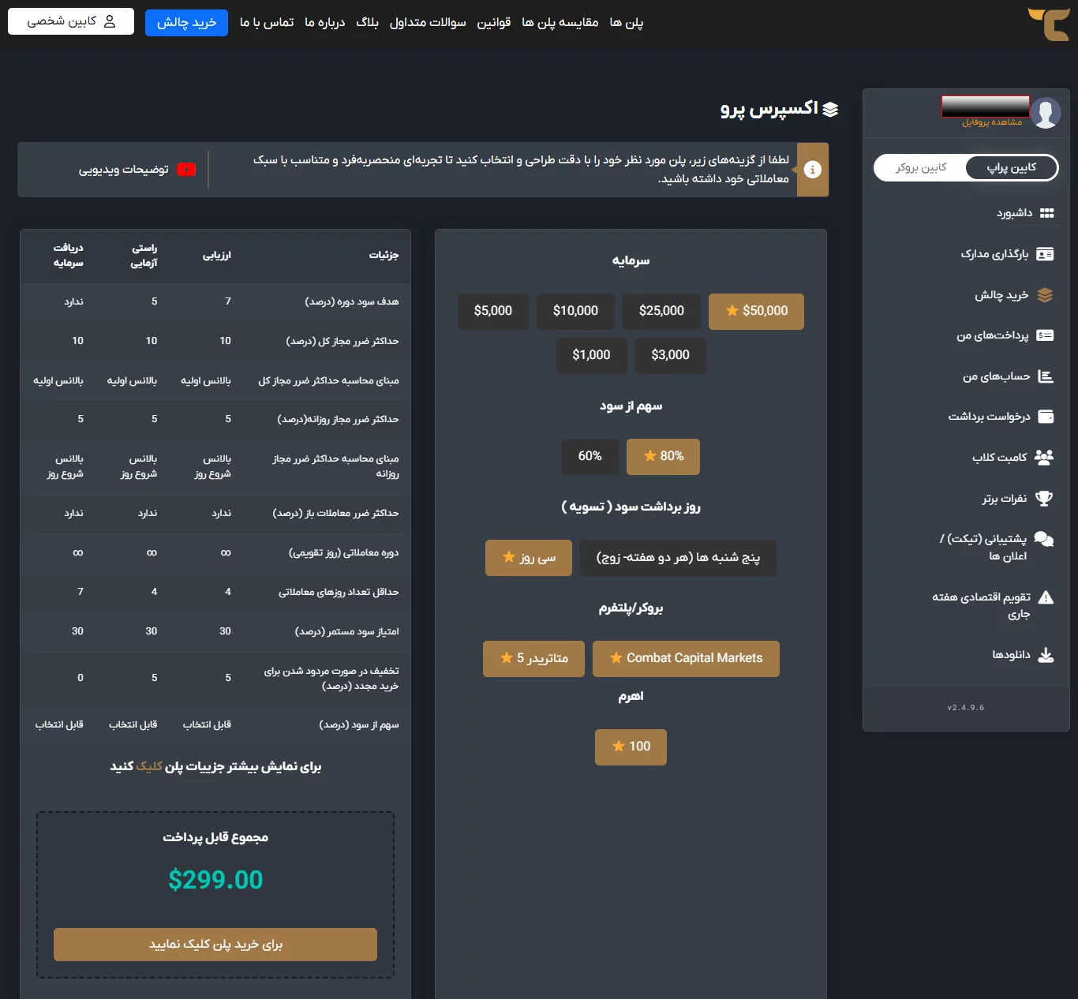This screenshot has width=1078, height=999.
Task: Click the site logo in header
Action: (1049, 24)
